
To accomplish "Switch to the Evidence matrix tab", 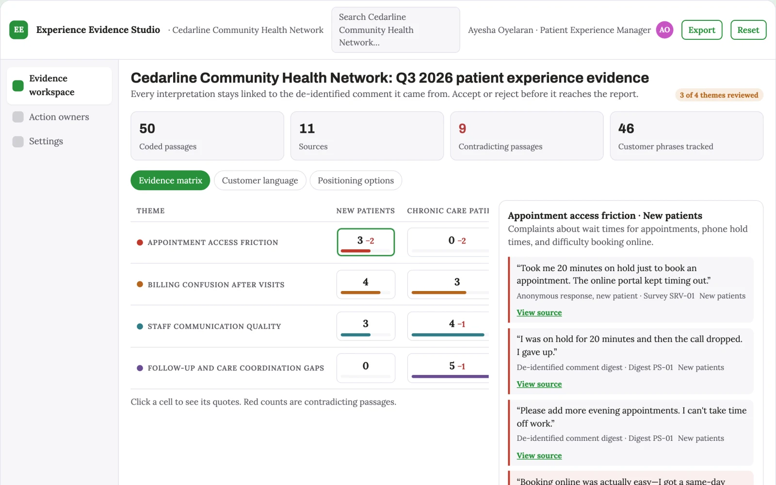I will pyautogui.click(x=170, y=180).
